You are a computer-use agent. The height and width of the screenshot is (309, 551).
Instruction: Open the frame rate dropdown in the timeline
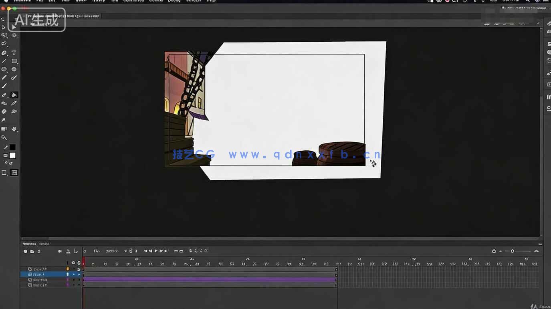(112, 250)
